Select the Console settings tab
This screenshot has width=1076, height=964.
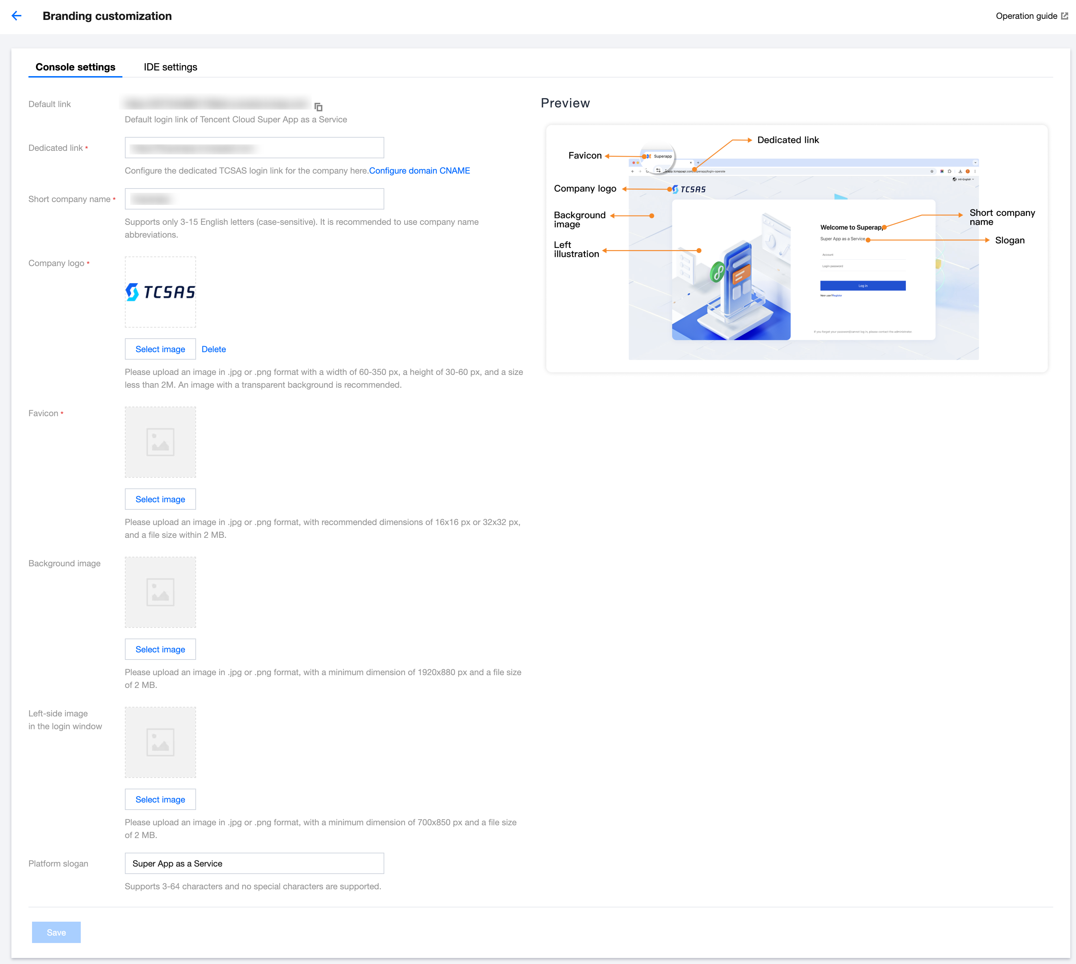[x=75, y=67]
